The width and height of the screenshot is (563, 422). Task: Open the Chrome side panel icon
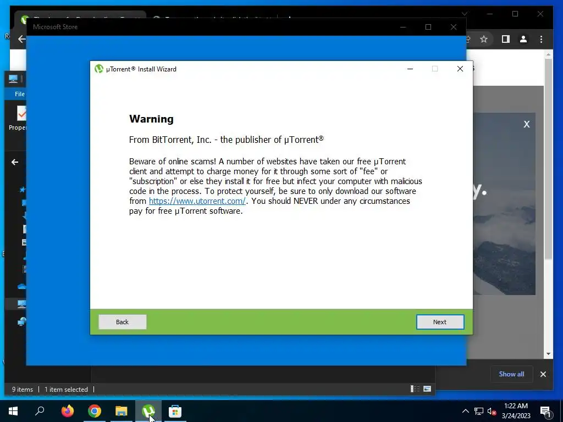coord(506,39)
